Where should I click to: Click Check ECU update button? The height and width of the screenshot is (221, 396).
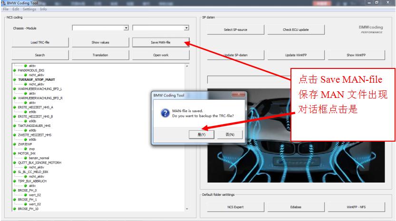[x=296, y=30]
